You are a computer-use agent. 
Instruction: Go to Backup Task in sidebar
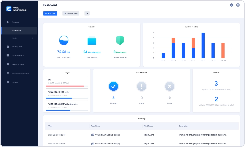tap(17, 46)
